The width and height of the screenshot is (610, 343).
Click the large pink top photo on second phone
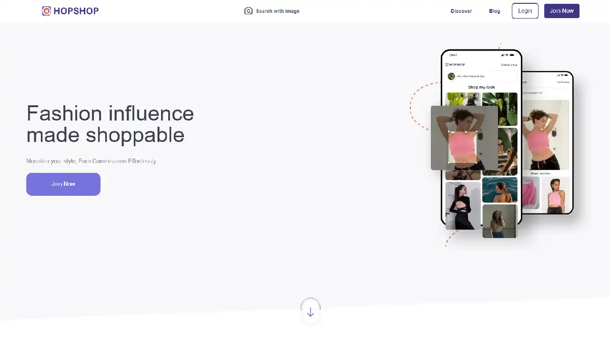tap(546, 135)
